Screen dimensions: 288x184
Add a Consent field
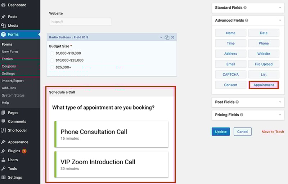click(231, 85)
